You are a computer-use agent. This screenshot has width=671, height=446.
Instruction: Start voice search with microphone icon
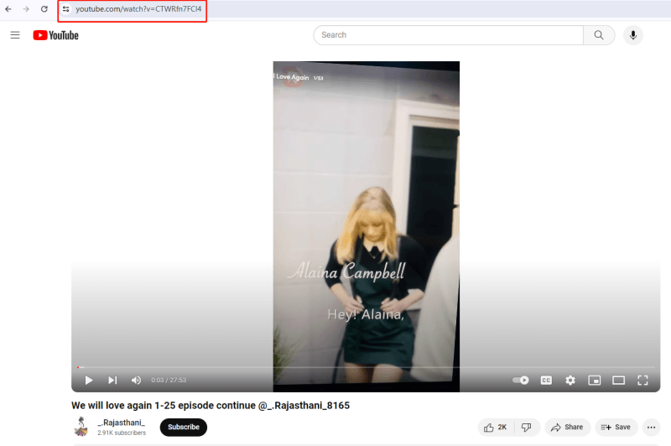tap(633, 35)
